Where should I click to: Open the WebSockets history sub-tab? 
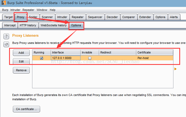[x=54, y=25]
